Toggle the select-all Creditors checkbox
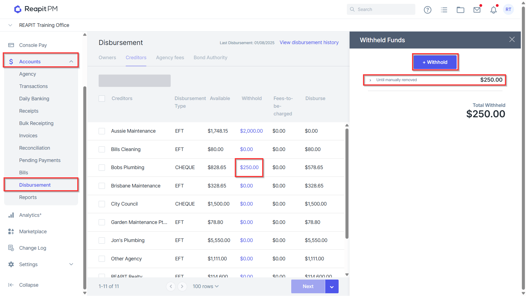Viewport: 526px width, 296px height. point(102,98)
